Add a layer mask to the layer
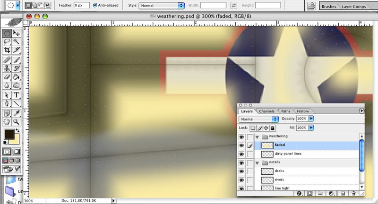The image size is (378, 204). pyautogui.click(x=310, y=193)
